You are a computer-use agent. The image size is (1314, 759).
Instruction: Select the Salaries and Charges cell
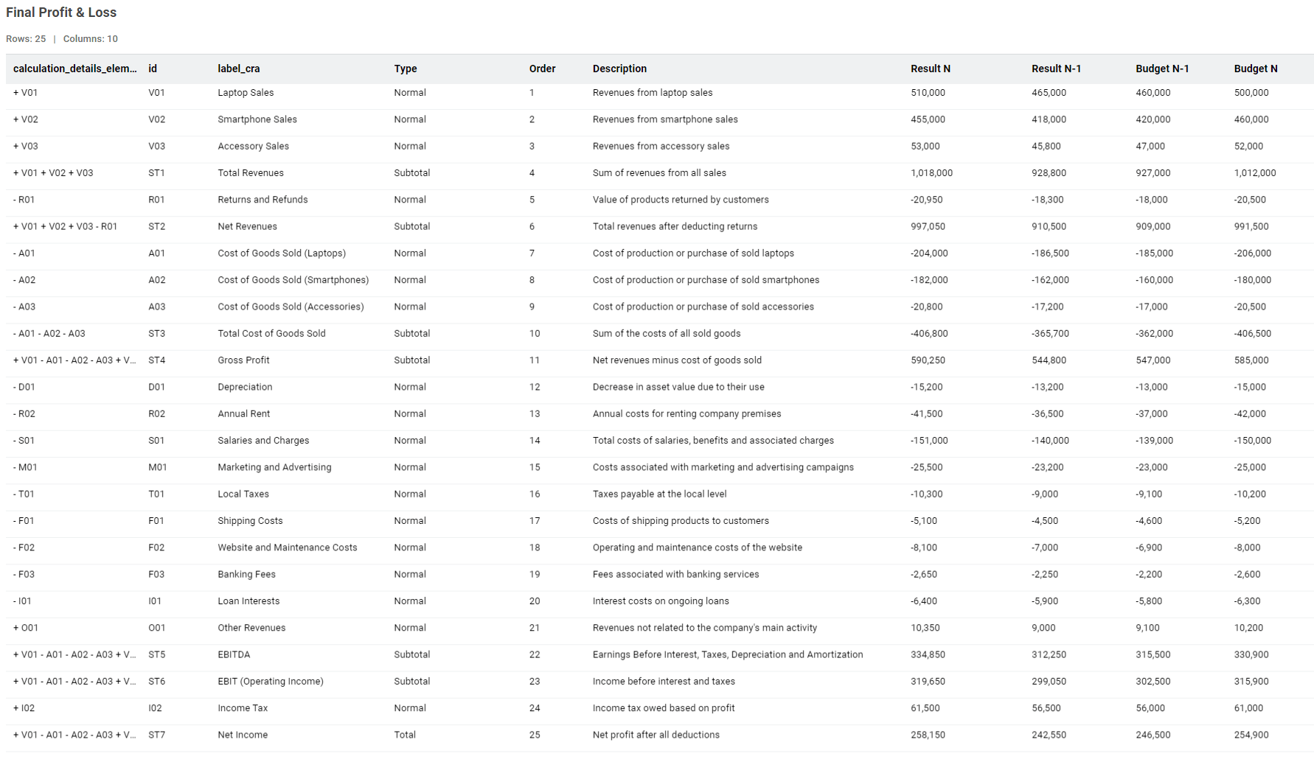pos(263,441)
